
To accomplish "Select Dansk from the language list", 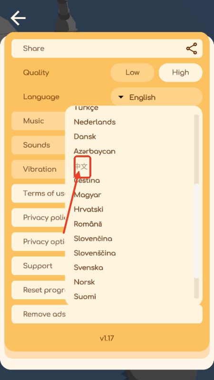I will tap(85, 136).
